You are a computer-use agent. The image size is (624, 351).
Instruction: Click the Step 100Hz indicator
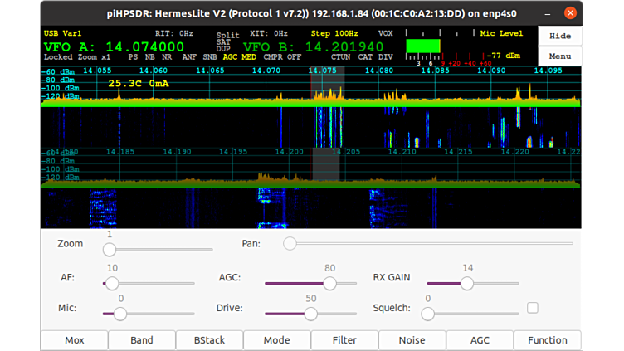(x=332, y=33)
